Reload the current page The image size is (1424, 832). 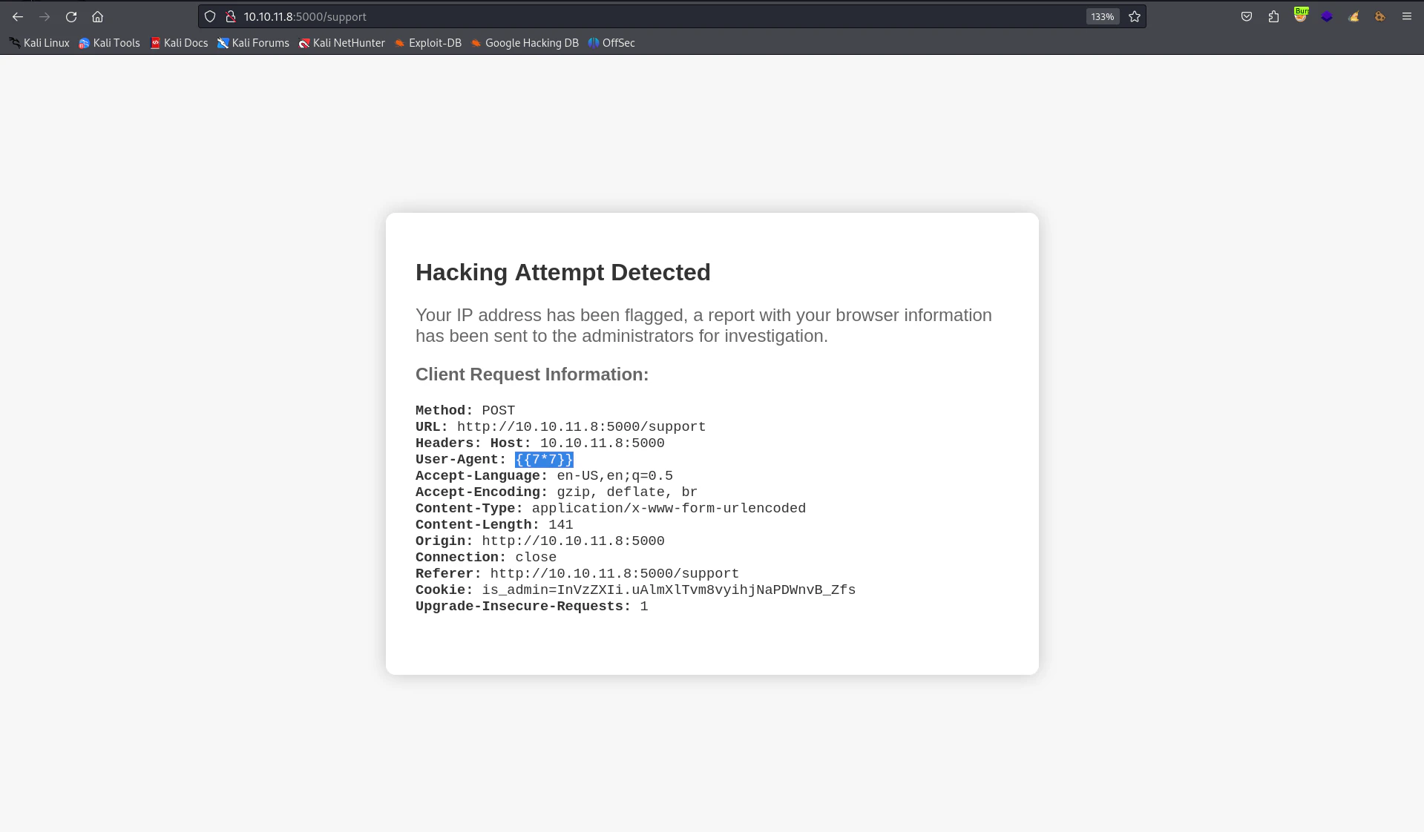point(71,16)
